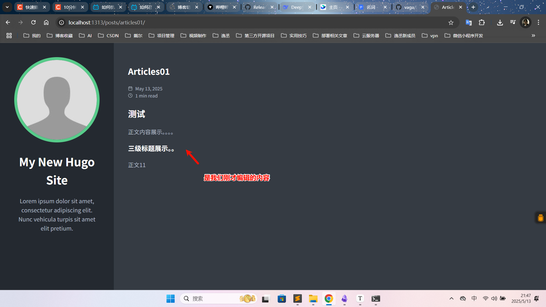546x307 pixels.
Task: Switch to the 名词 tab
Action: click(x=373, y=7)
